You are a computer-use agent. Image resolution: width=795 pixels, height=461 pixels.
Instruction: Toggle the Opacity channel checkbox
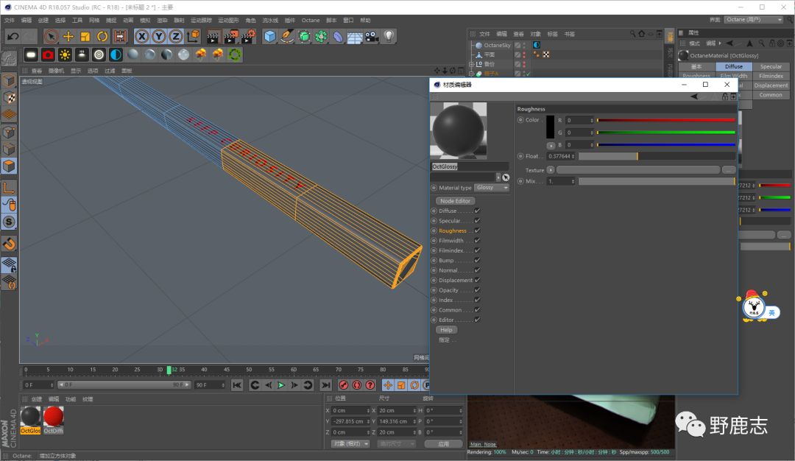tap(477, 290)
